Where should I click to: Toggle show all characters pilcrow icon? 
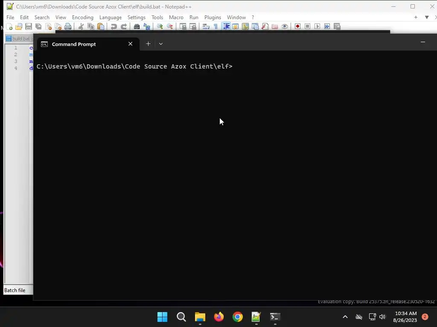pos(216,26)
